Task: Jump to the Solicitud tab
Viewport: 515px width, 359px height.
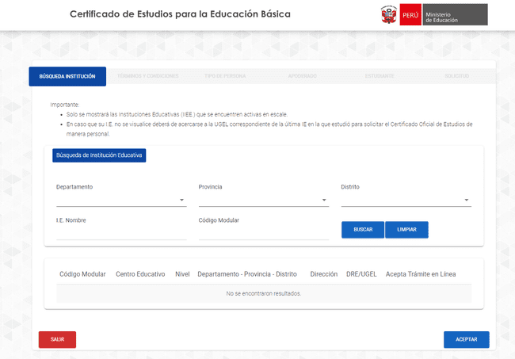Action: coord(457,76)
